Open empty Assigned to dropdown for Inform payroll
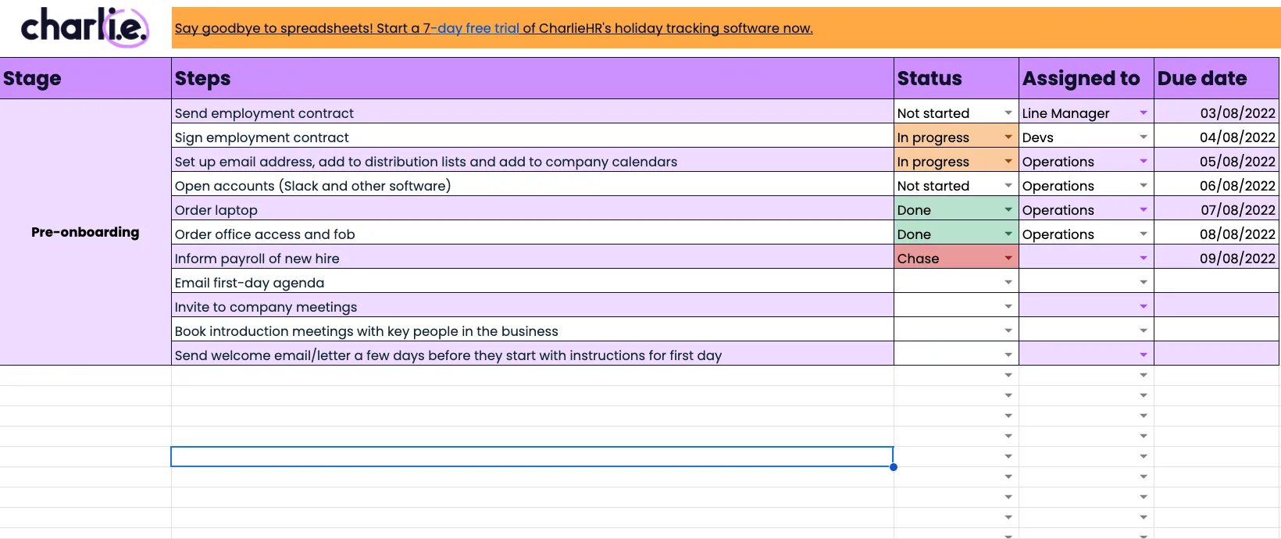1281x539 pixels. [1143, 259]
